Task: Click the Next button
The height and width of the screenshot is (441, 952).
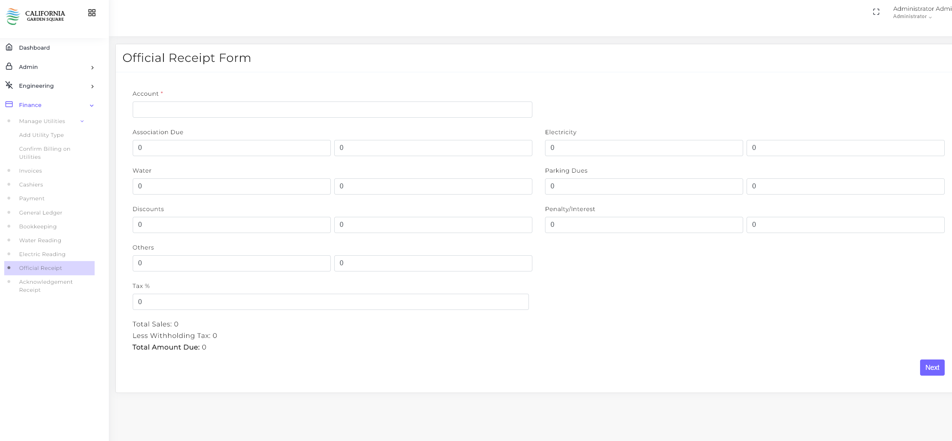Action: point(932,368)
